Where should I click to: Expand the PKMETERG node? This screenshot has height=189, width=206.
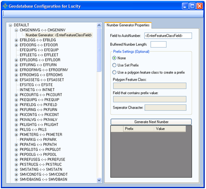tap(16, 135)
